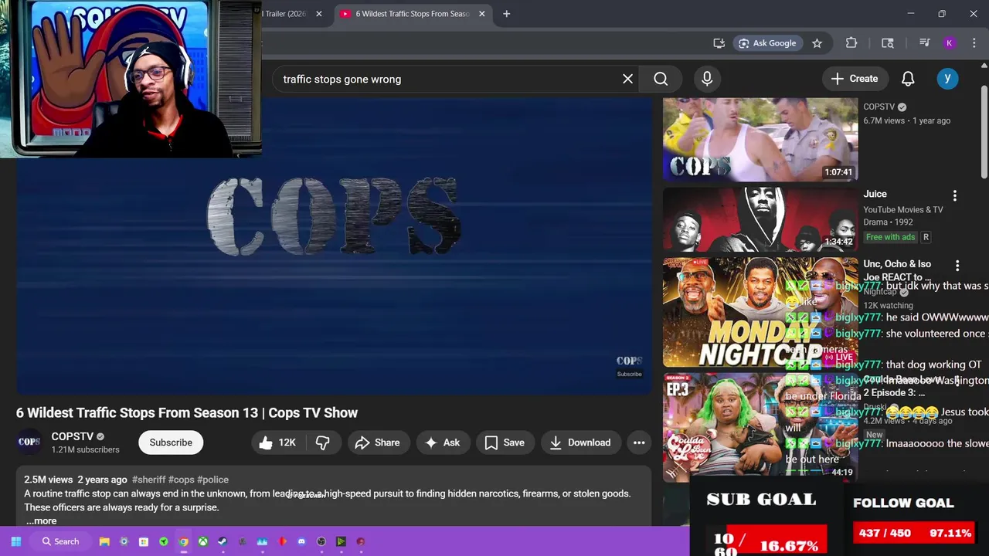Screen dimensions: 989x556
Task: Open COPSTV channel name link
Action: click(x=72, y=436)
